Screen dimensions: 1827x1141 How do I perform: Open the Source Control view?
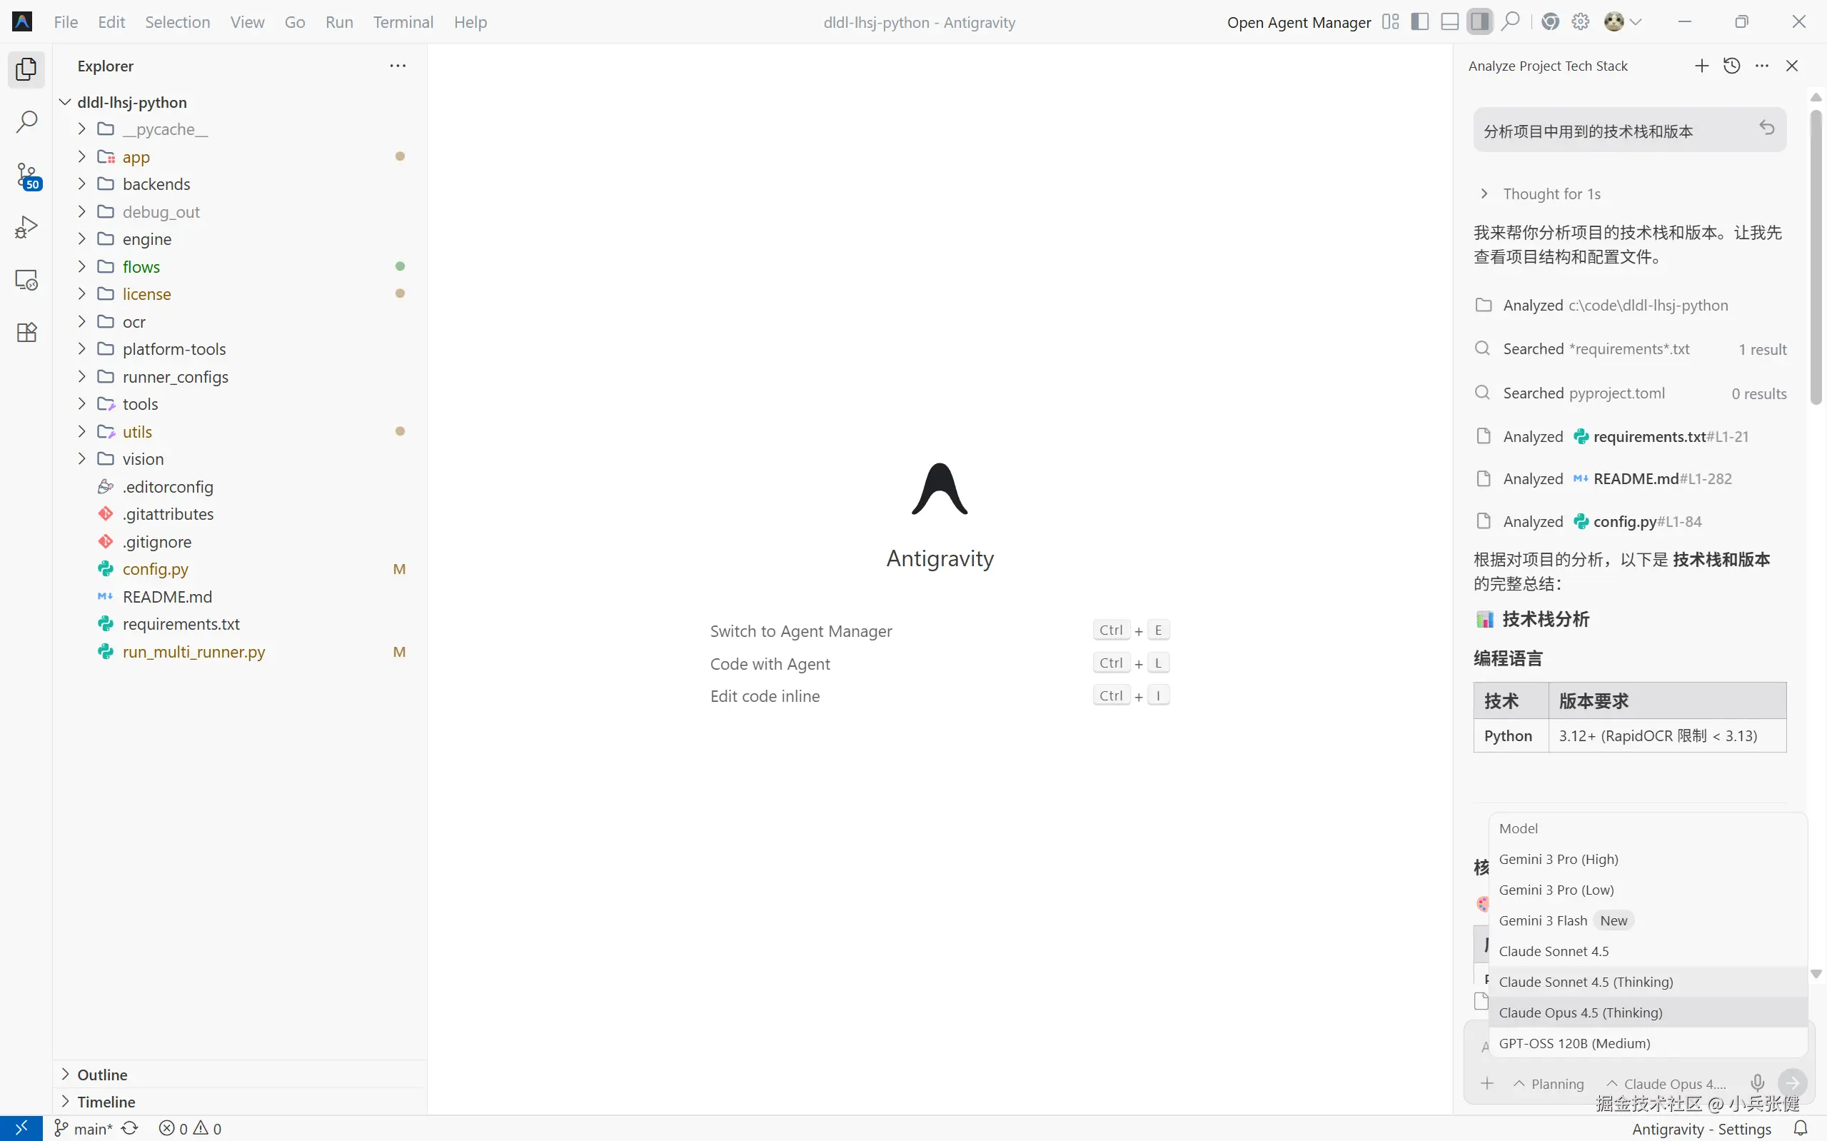pyautogui.click(x=26, y=175)
